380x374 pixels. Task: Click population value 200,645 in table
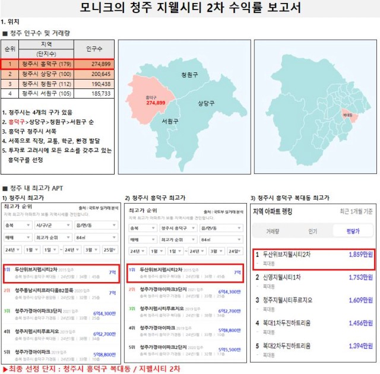[x=101, y=74]
